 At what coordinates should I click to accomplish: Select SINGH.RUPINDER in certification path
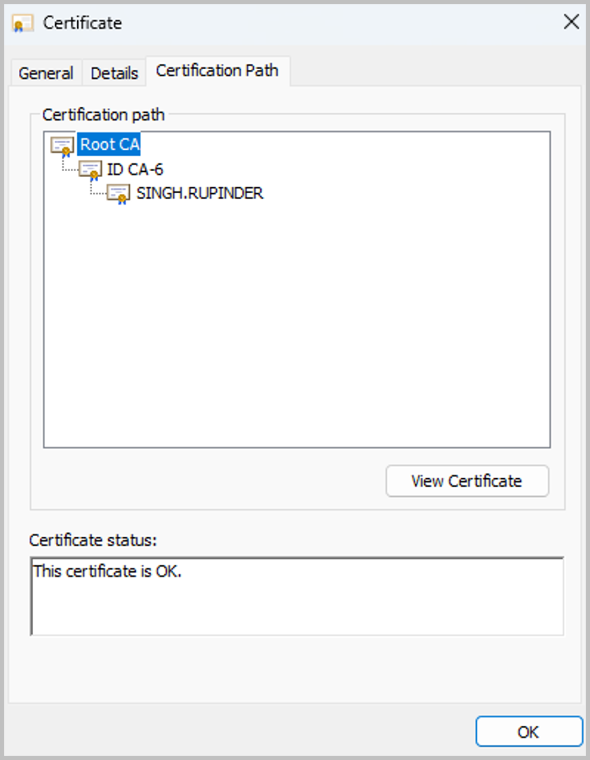pyautogui.click(x=200, y=193)
